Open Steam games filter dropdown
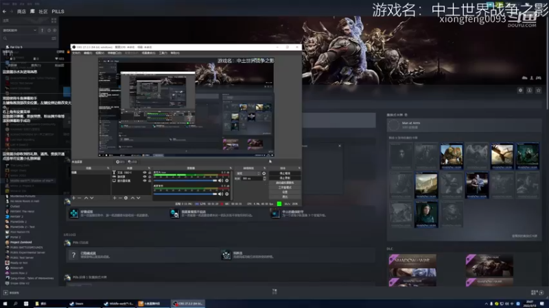This screenshot has height=308, width=549. point(19,30)
